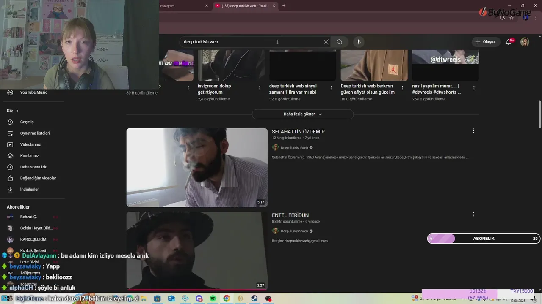Image resolution: width=542 pixels, height=304 pixels.
Task: Open options for 'berkcan güven afiyet olsun' short
Action: point(402,88)
